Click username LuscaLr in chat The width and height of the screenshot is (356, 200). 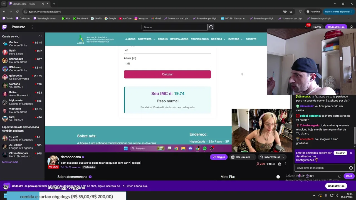(305, 96)
